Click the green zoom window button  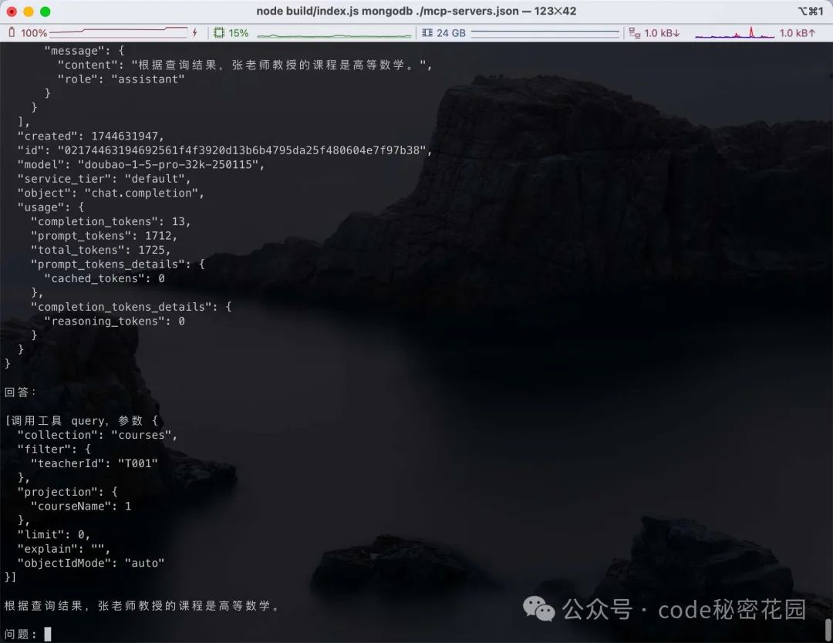click(46, 11)
